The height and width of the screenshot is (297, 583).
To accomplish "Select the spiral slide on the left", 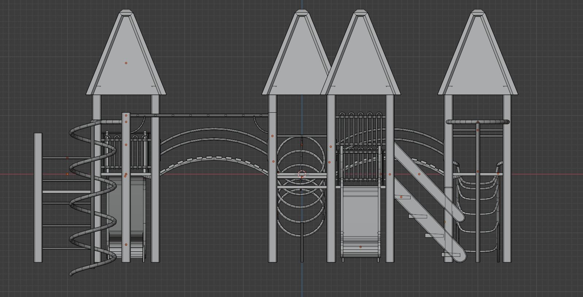I will pyautogui.click(x=93, y=198).
